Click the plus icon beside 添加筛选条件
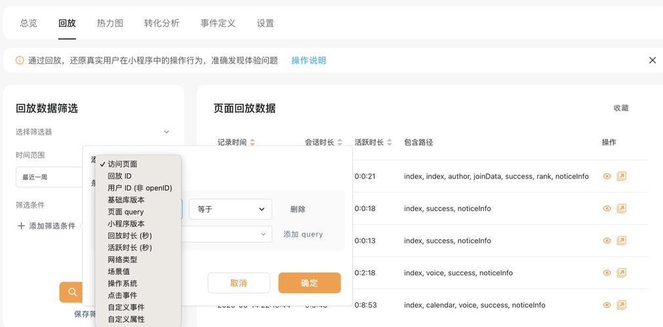 tap(21, 226)
